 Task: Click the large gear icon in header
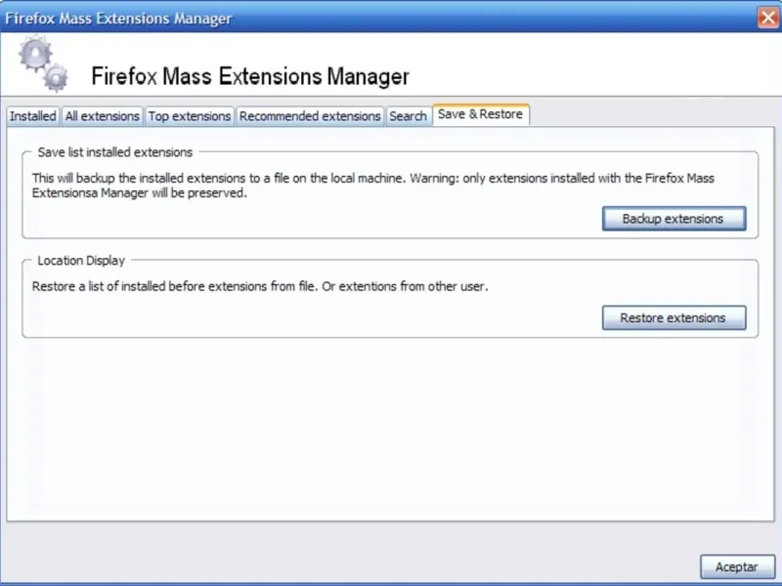click(x=34, y=54)
